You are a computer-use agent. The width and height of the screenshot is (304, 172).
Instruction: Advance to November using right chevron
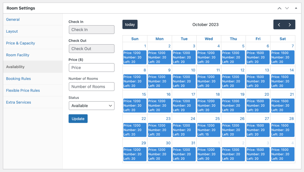pyautogui.click(x=290, y=24)
